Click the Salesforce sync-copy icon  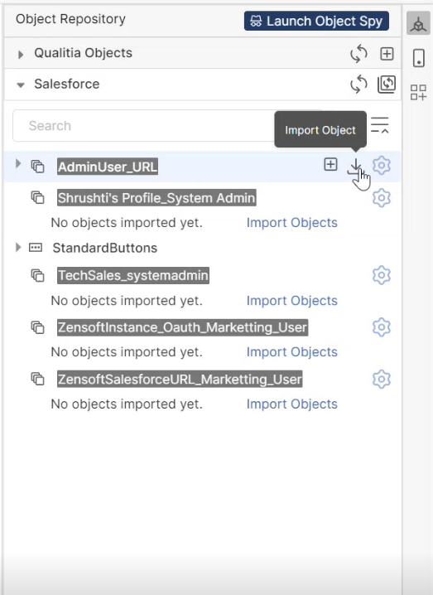pyautogui.click(x=387, y=85)
